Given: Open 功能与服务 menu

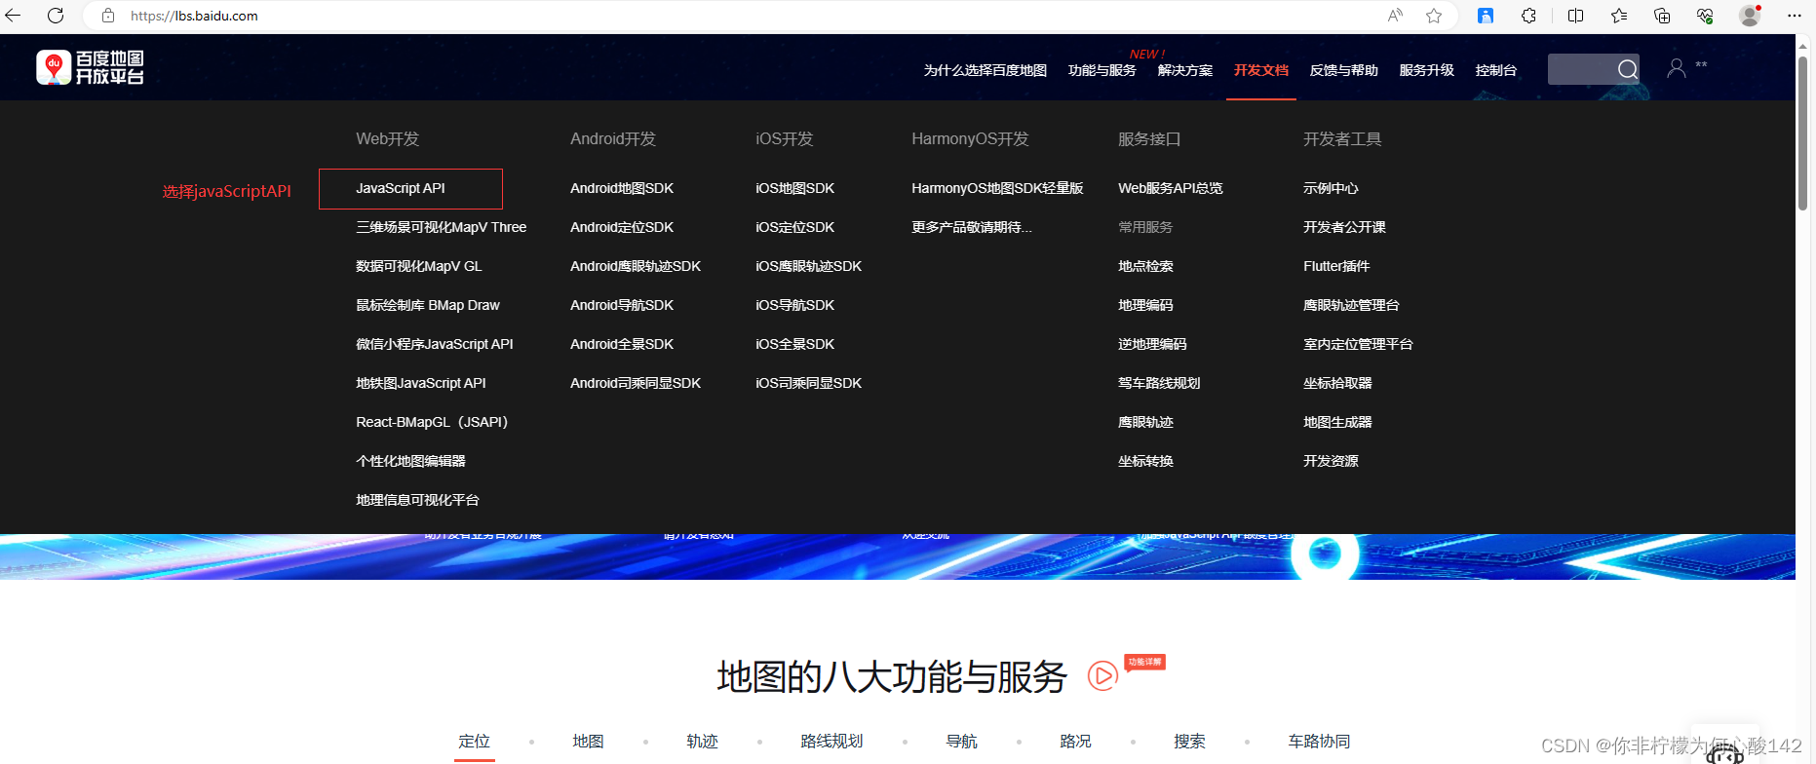Looking at the screenshot, I should click(1101, 70).
